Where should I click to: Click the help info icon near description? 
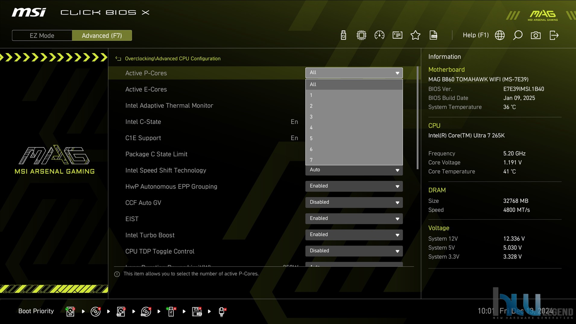pos(117,274)
